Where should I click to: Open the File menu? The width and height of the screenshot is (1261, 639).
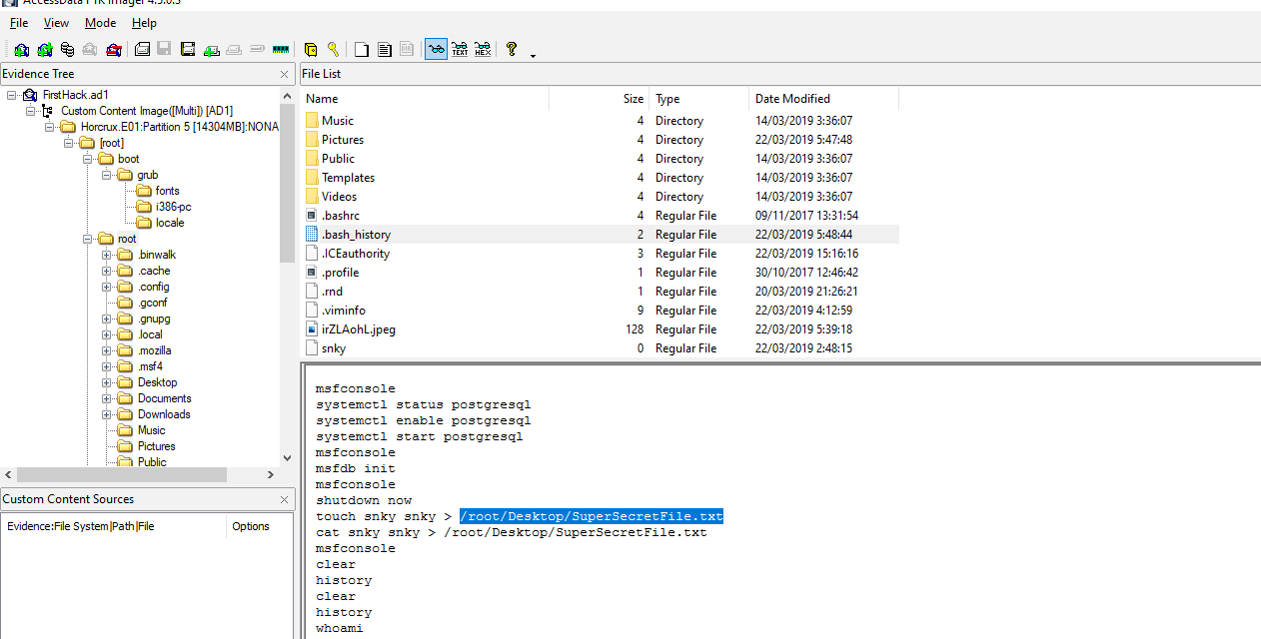pos(19,23)
